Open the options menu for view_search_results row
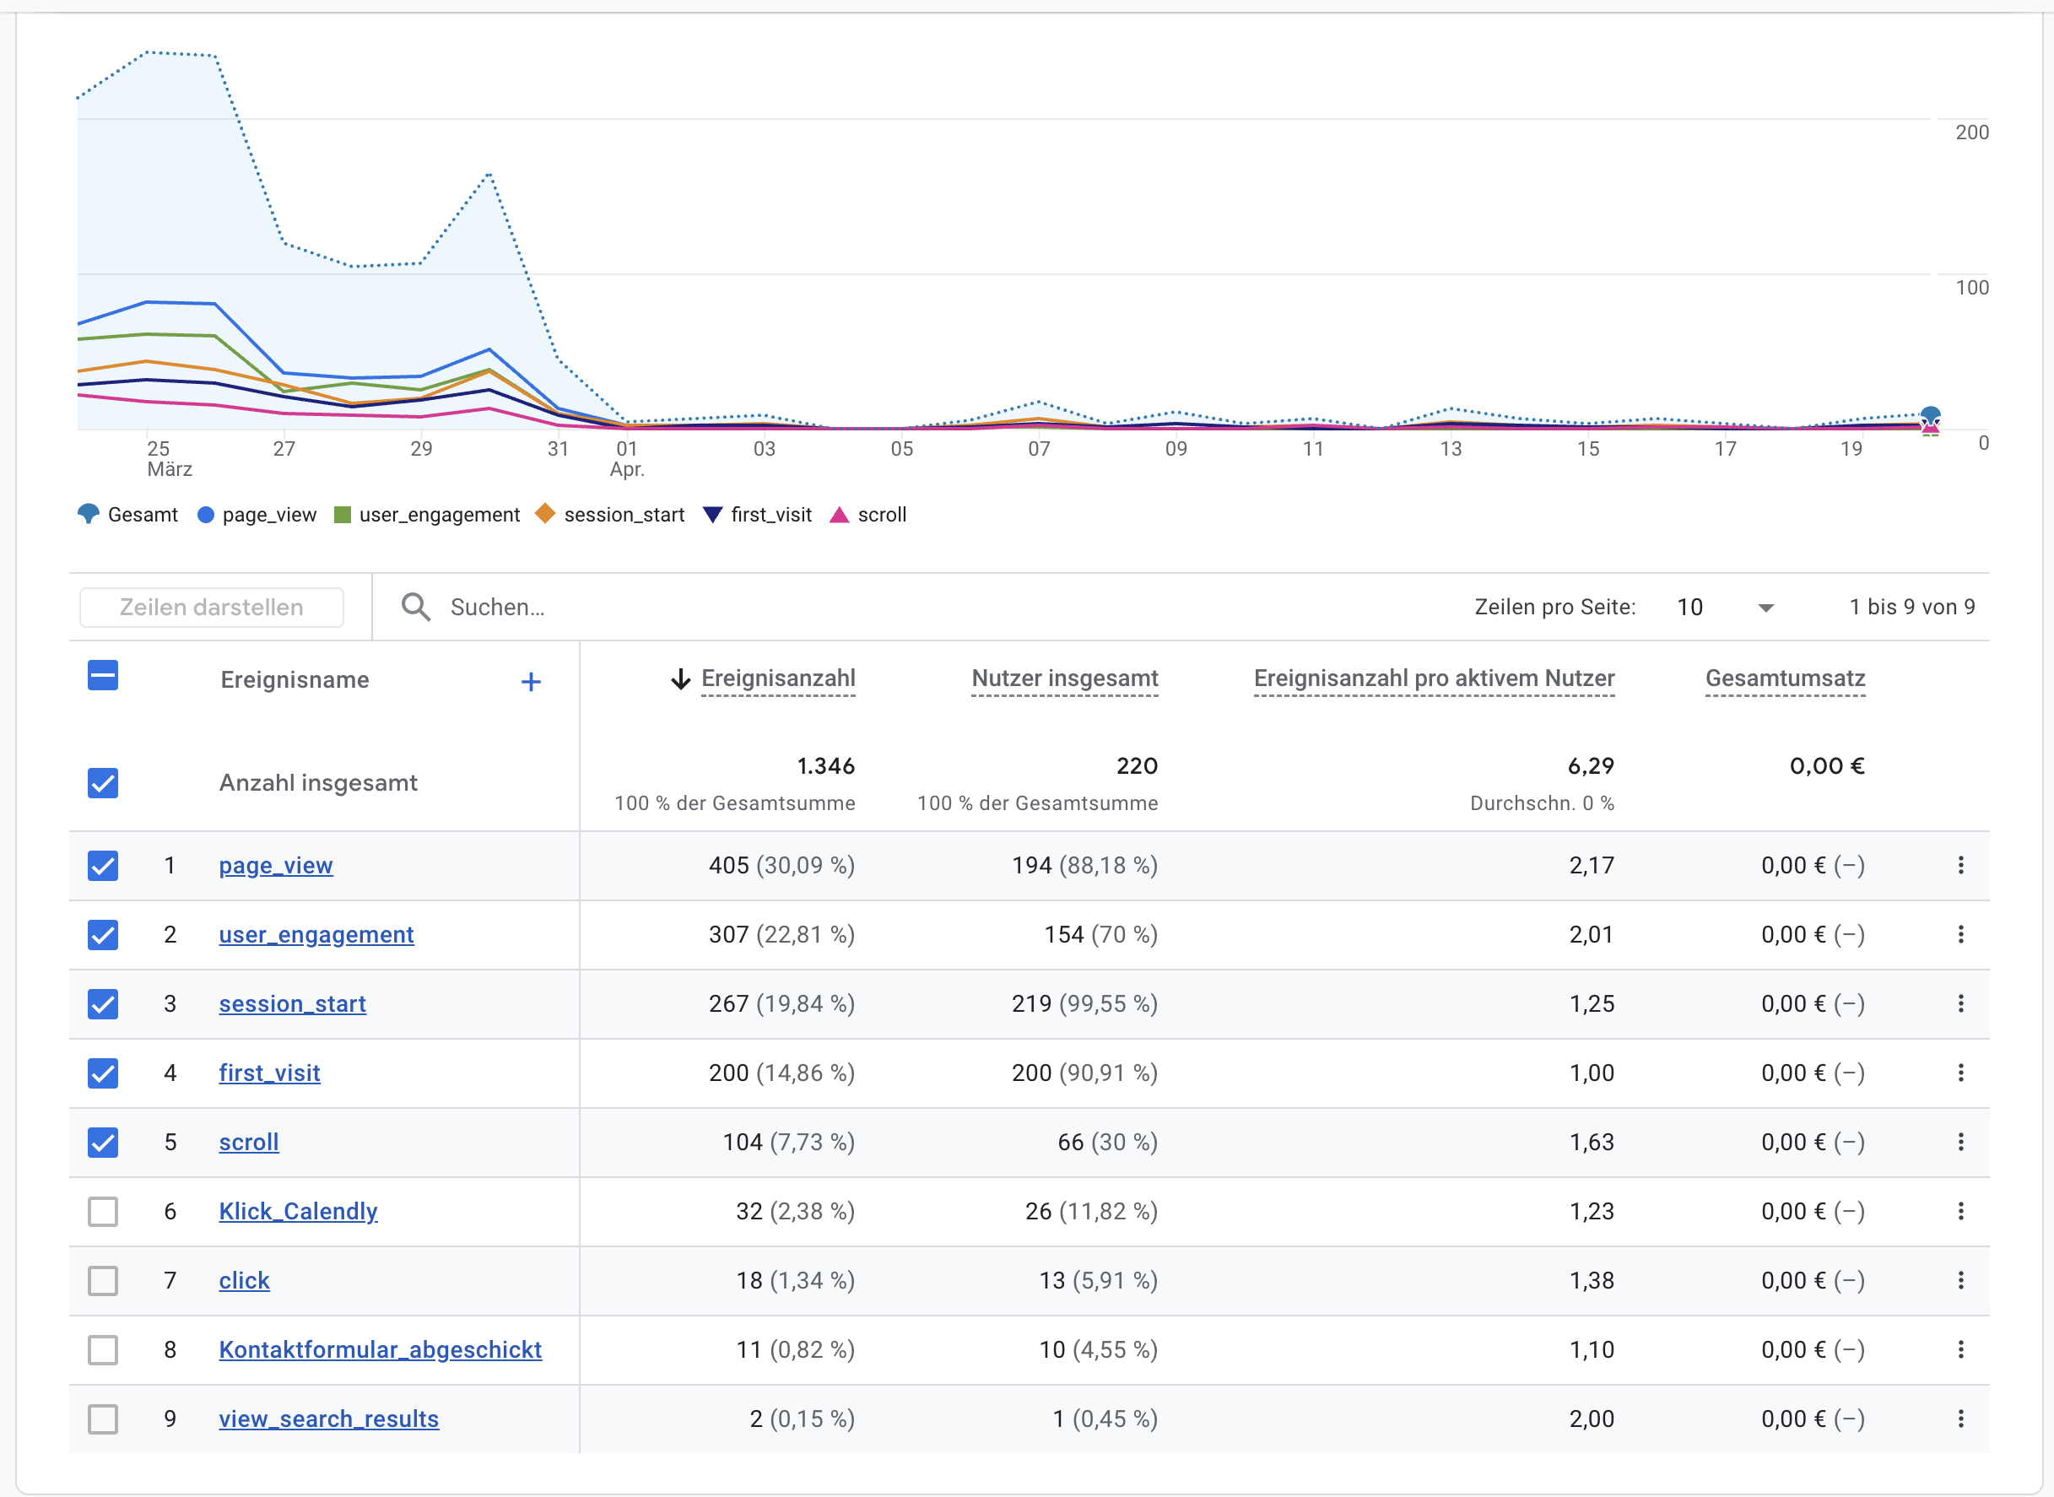 point(1961,1419)
